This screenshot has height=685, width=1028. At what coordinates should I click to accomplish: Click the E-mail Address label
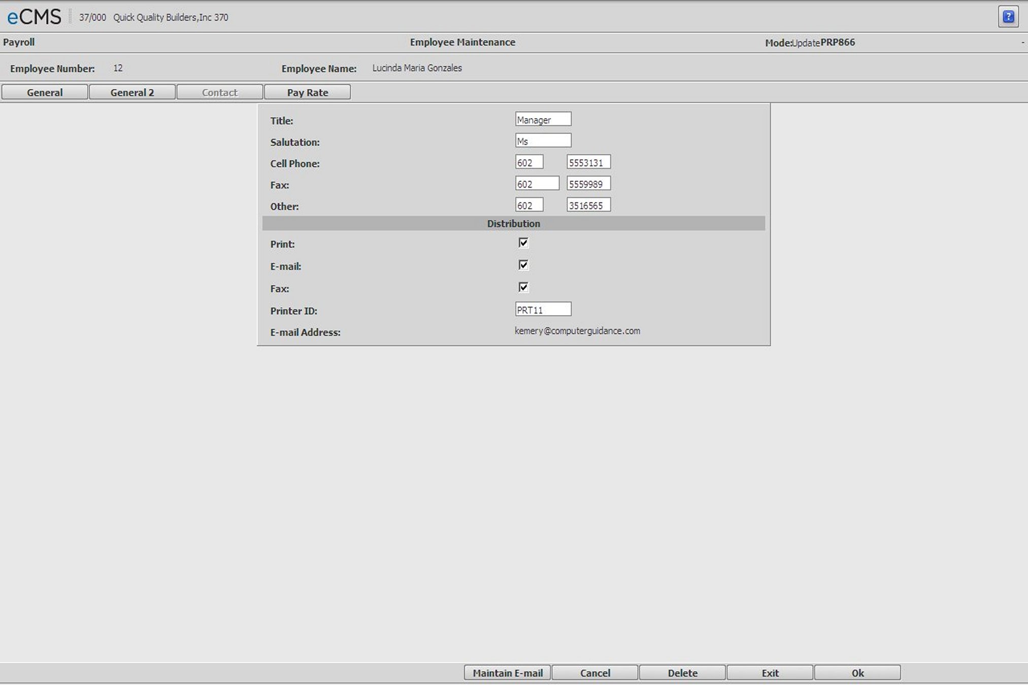305,332
